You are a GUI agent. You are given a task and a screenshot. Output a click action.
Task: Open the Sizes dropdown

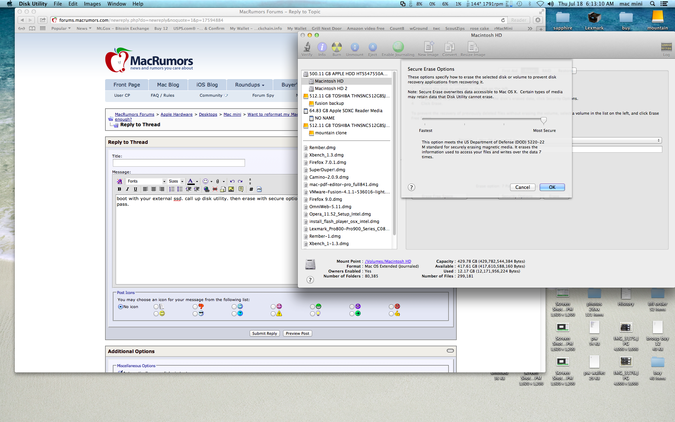176,181
